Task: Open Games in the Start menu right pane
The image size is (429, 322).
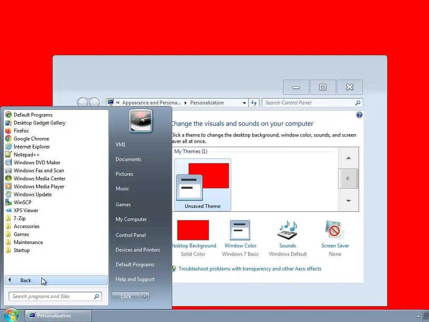Action: (123, 204)
